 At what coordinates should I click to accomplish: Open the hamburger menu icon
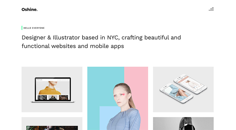tap(211, 9)
